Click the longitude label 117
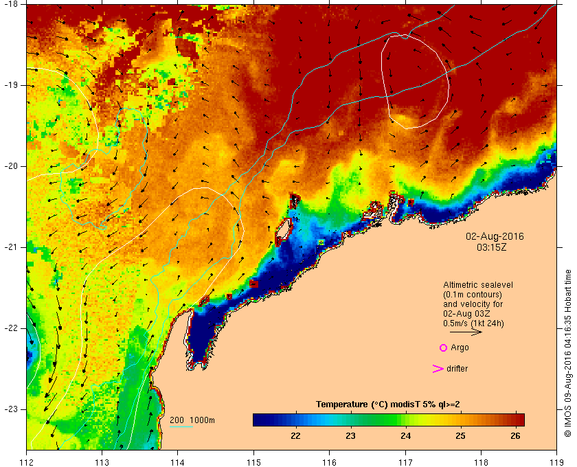This screenshot has height=467, width=577. tap(405, 462)
